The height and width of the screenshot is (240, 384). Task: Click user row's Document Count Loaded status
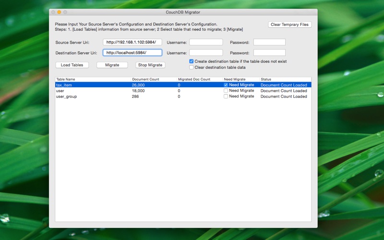[x=284, y=91]
